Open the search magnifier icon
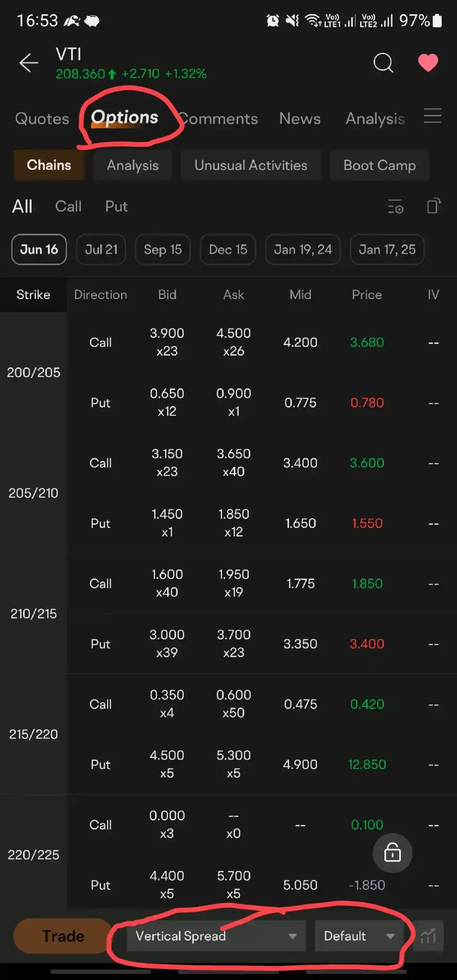This screenshot has height=980, width=457. tap(383, 62)
